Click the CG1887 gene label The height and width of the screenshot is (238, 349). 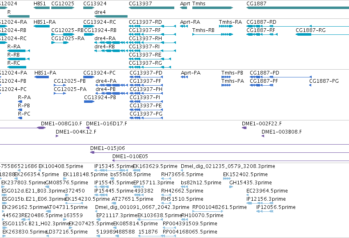click(x=256, y=4)
